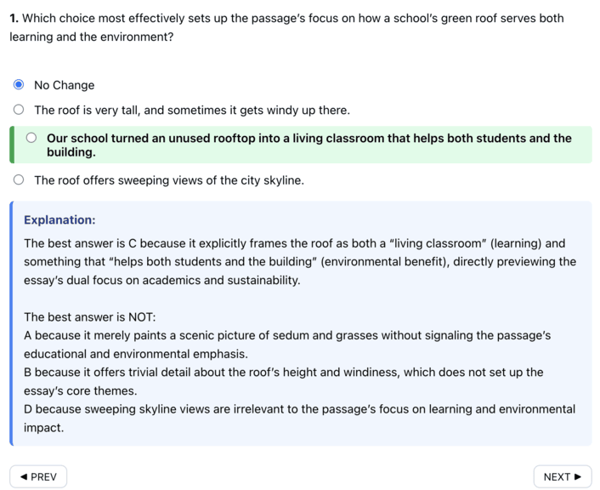600x490 pixels.
Task: Click the green bar beside the correct answer
Action: pos(12,145)
